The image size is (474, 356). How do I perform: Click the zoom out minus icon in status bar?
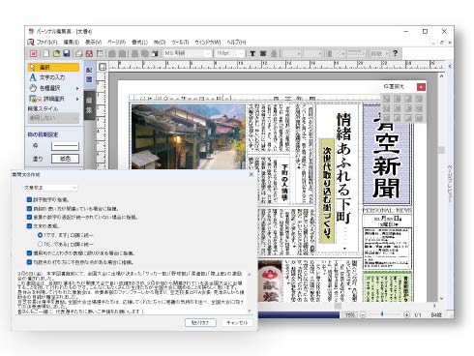click(363, 314)
